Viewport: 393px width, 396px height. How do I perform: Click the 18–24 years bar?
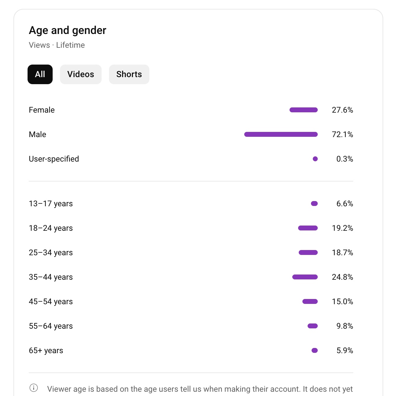tap(308, 228)
